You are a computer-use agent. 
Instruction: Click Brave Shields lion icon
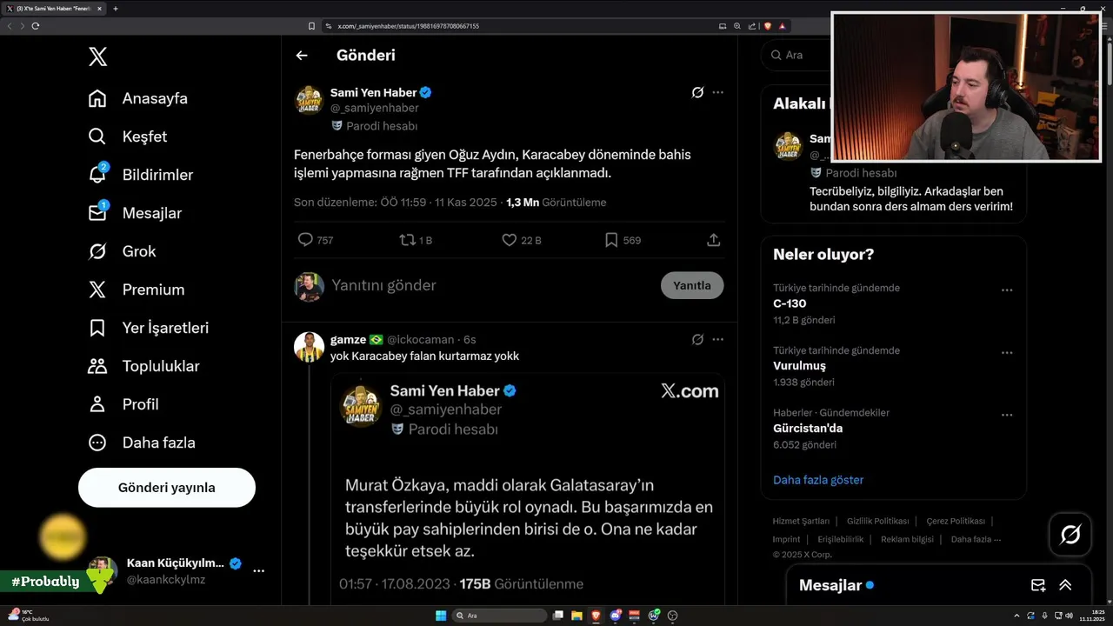[x=768, y=26]
